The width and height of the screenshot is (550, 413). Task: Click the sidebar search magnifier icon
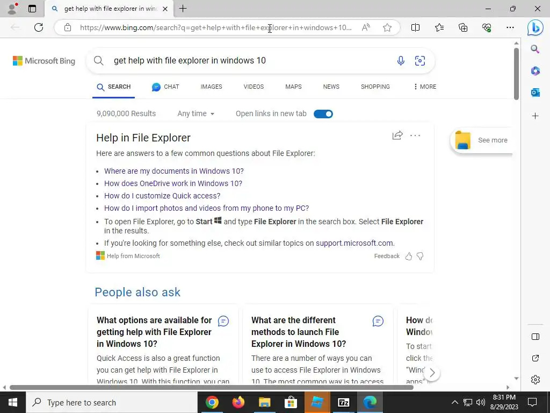tap(535, 49)
